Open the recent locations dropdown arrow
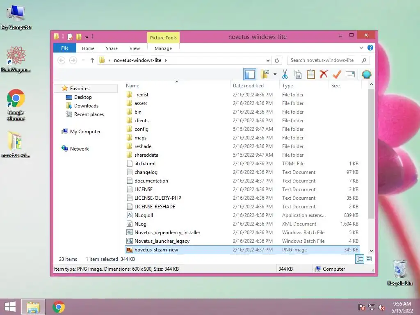420x315 pixels. 83,60
